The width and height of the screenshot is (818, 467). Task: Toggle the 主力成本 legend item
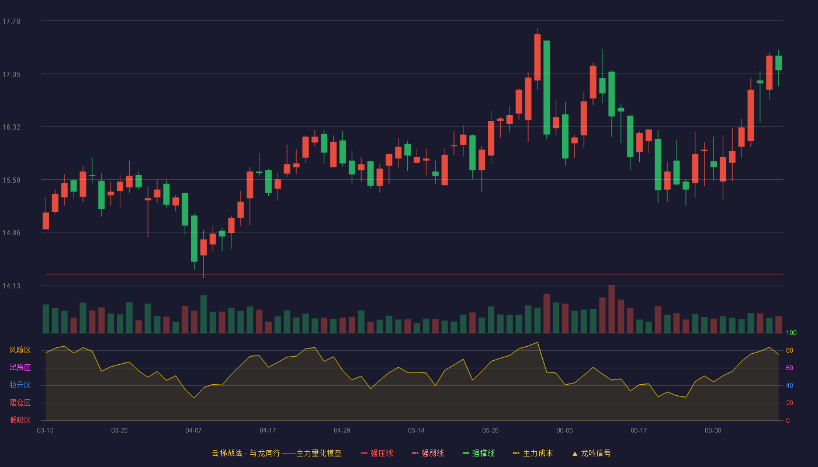pyautogui.click(x=533, y=453)
